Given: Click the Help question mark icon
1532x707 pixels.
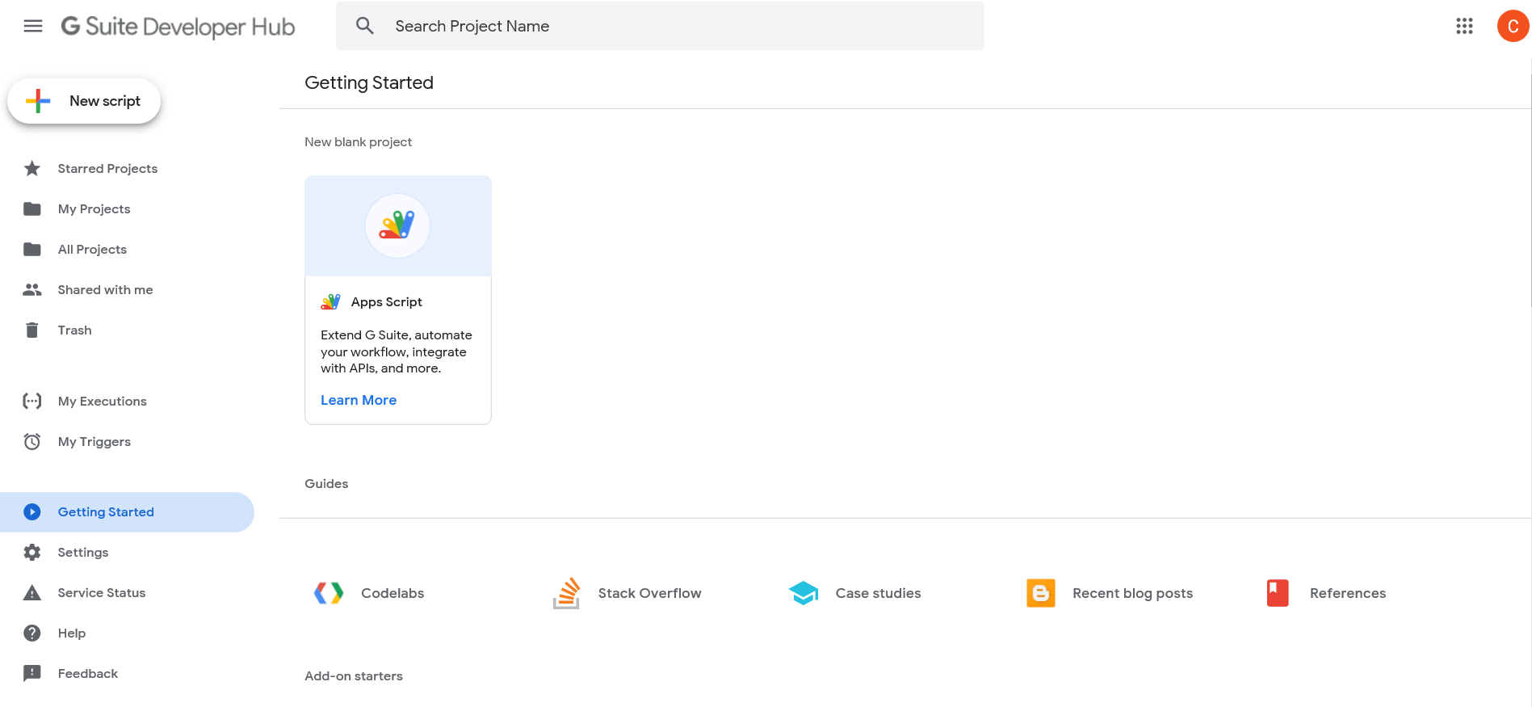Looking at the screenshot, I should pyautogui.click(x=32, y=633).
